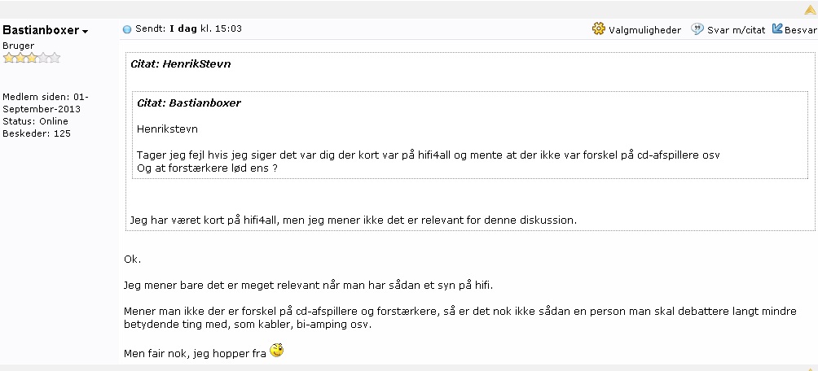Click the star rating under Bruger

pos(31,58)
